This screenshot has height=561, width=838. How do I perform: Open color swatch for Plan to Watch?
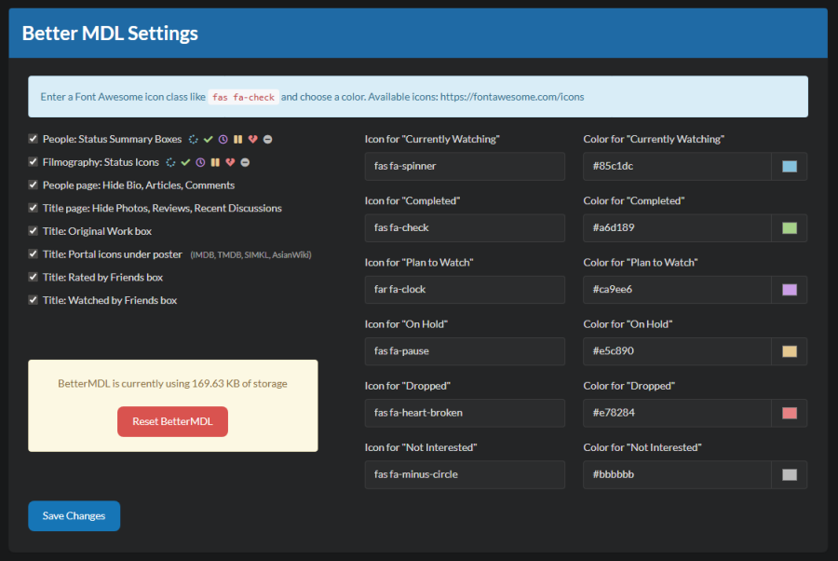pos(790,289)
